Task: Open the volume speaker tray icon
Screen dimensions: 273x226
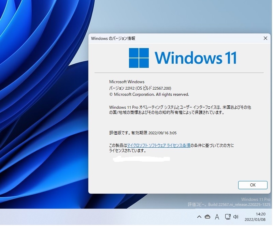Action: pos(236,217)
